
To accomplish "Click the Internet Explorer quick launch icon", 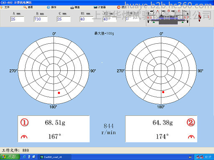I will coord(24,157).
